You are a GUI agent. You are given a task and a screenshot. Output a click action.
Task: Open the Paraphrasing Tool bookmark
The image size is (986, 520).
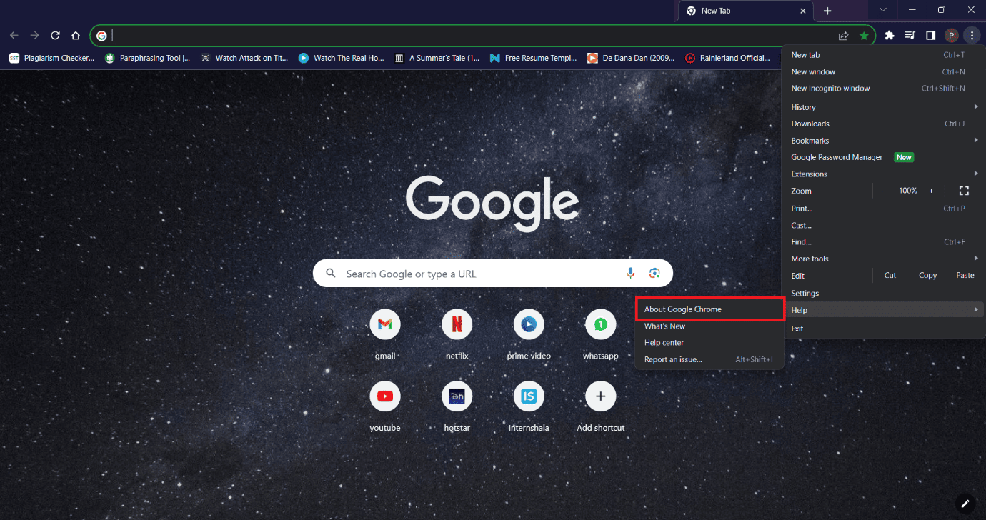148,58
